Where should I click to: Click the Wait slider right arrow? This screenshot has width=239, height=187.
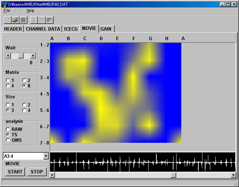tap(33, 55)
